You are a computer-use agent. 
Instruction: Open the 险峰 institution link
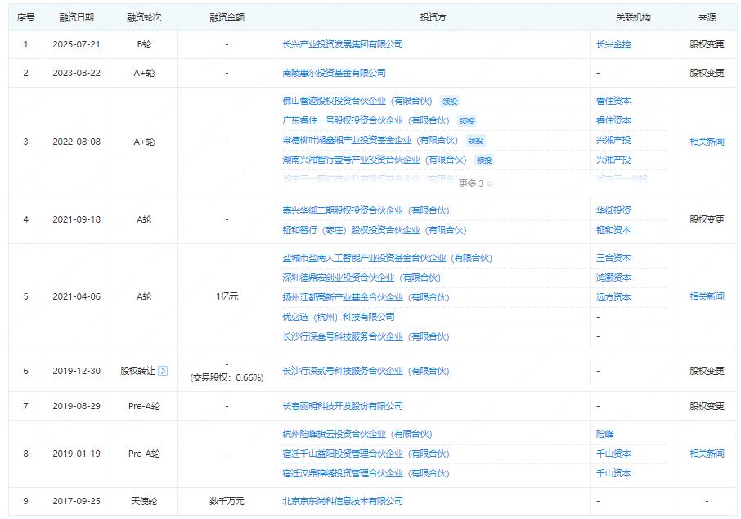coord(604,434)
